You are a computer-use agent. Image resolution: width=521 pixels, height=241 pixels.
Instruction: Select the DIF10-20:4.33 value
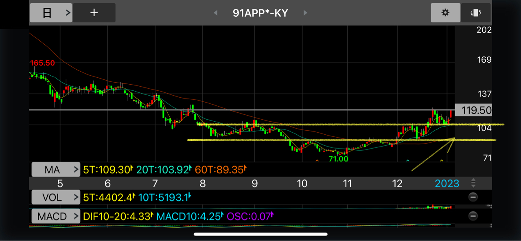point(118,216)
